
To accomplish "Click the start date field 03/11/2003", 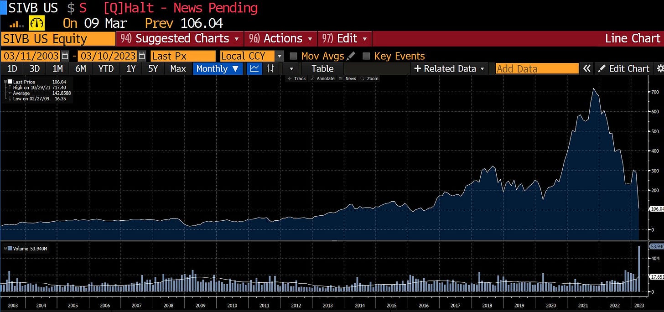I will click(x=31, y=56).
